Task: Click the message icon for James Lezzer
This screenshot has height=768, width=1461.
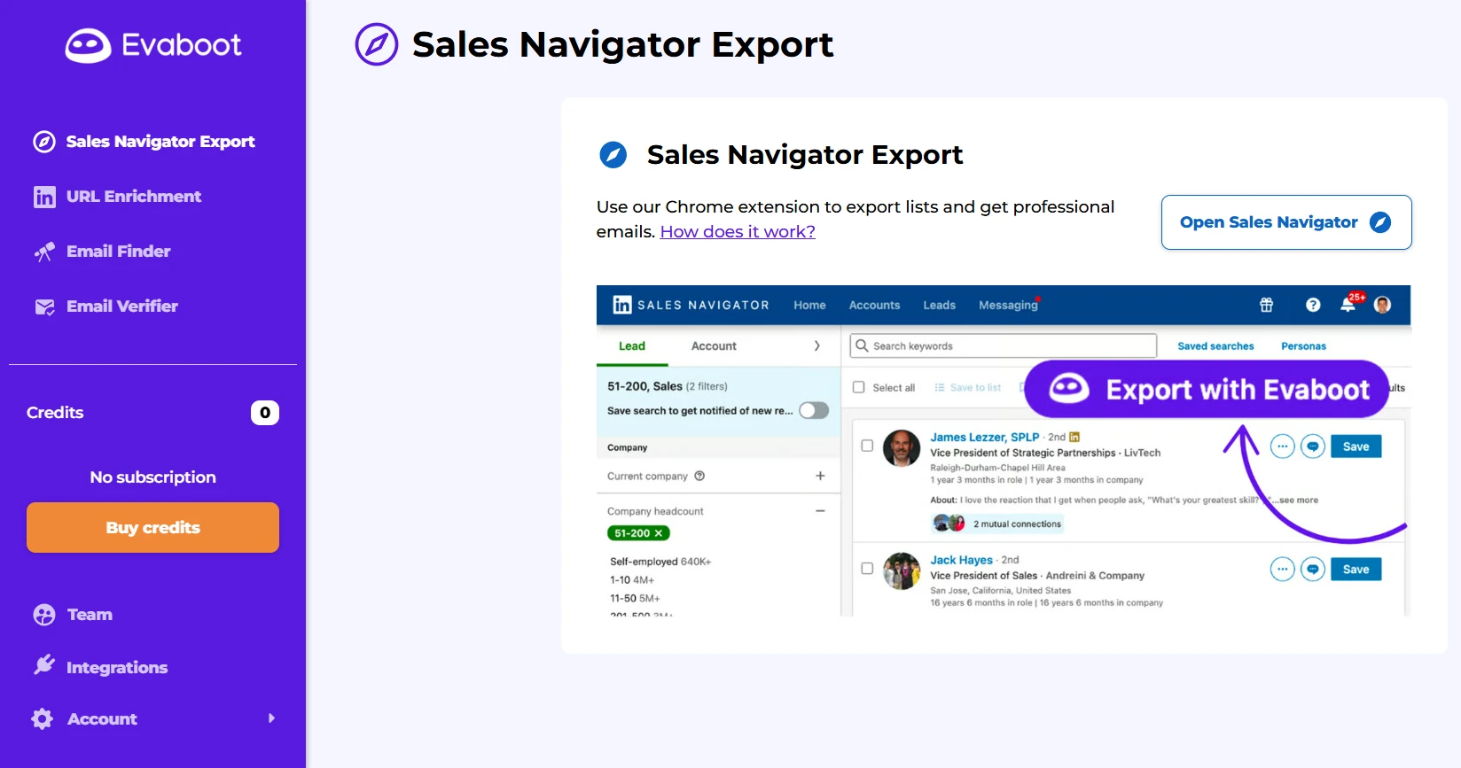Action: 1313,446
